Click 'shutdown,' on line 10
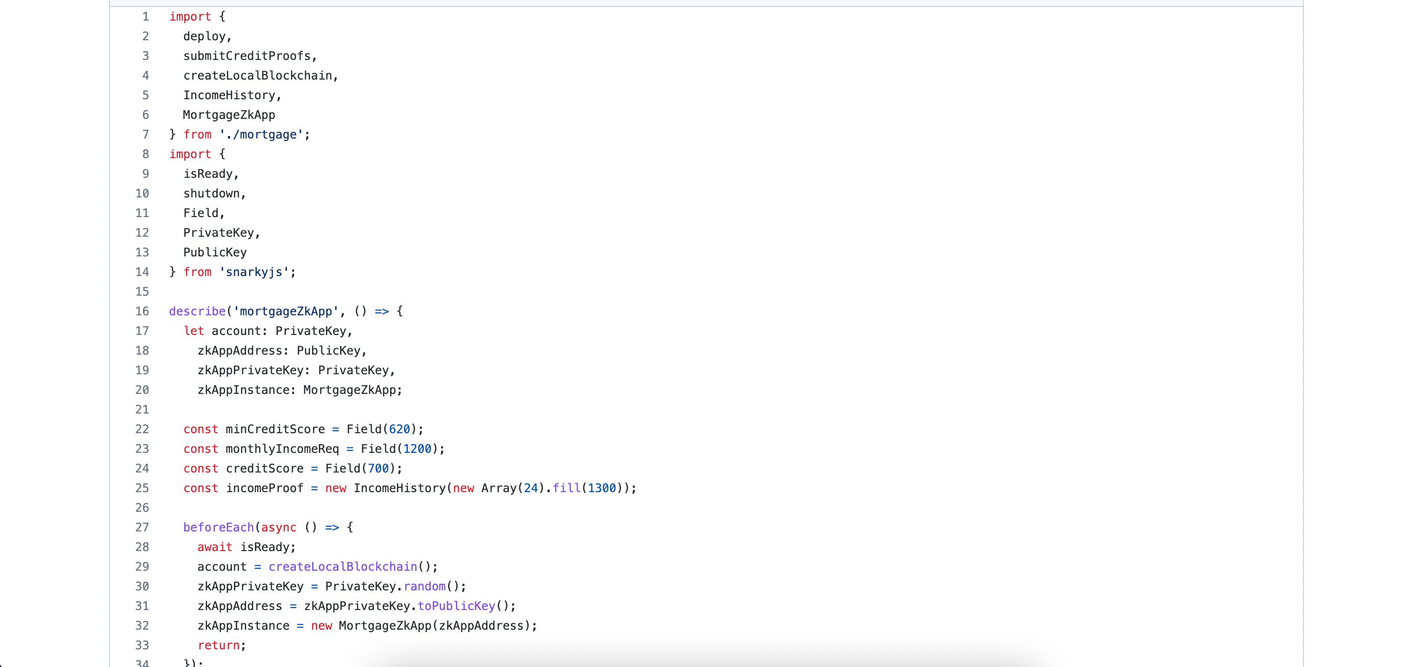Screen dimensions: 1410x667 point(215,194)
